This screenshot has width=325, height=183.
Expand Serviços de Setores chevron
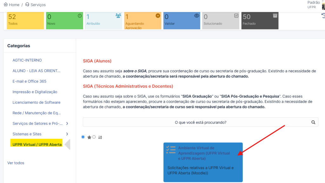67,123
